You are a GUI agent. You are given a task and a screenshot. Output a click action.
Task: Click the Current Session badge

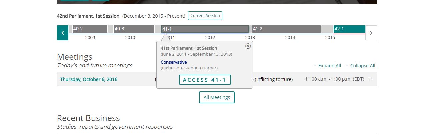coord(205,16)
